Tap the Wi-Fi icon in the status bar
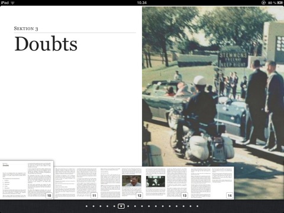 [12, 3]
